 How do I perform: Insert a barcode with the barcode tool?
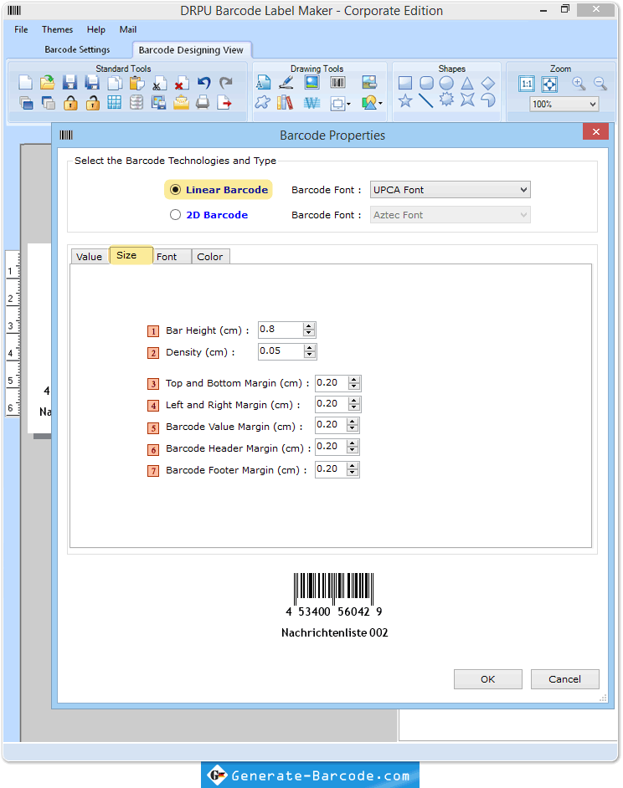click(x=337, y=83)
